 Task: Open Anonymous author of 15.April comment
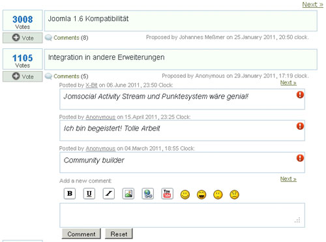tap(100, 117)
